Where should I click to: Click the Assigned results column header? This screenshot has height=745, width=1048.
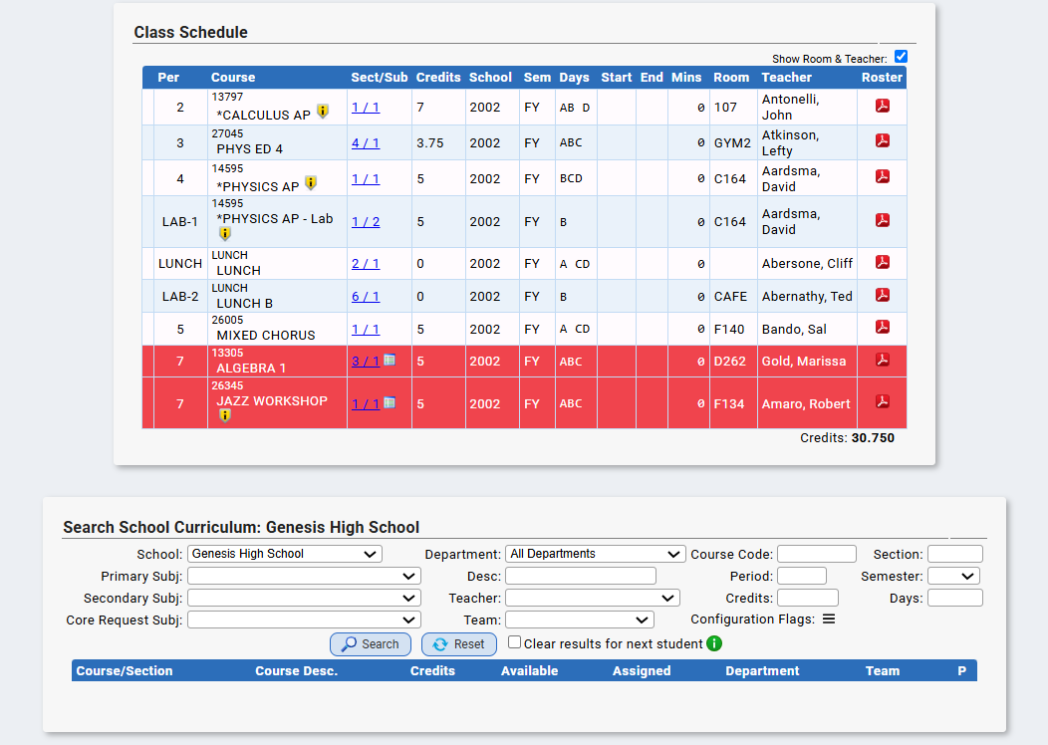pyautogui.click(x=642, y=671)
